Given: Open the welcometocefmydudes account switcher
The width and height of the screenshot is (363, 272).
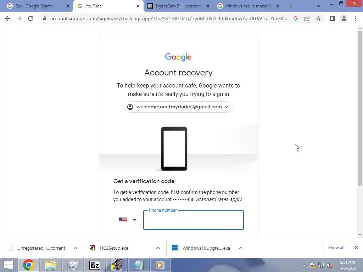Looking at the screenshot, I should point(178,107).
